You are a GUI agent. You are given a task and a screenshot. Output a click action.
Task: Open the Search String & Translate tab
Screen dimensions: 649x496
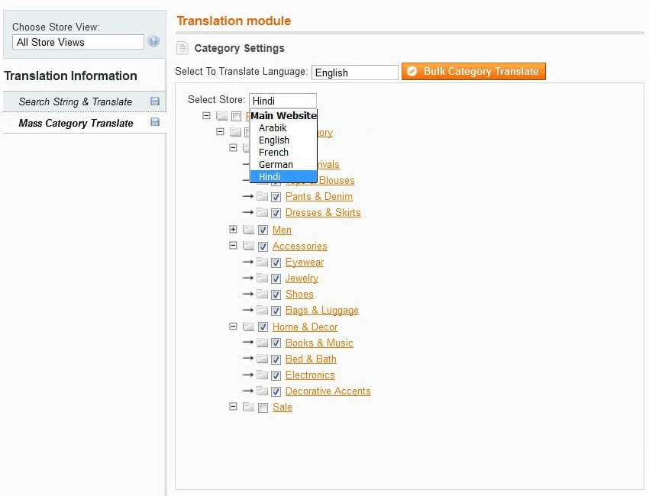[x=76, y=101]
